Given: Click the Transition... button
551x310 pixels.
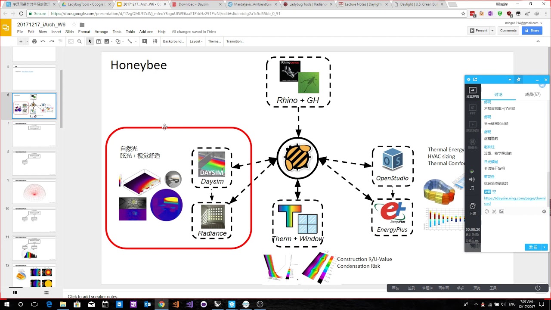Looking at the screenshot, I should click(235, 41).
